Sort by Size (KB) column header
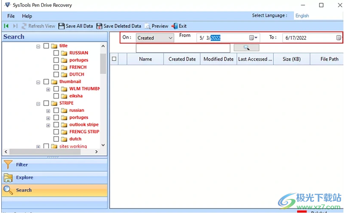This screenshot has width=346, height=214. point(292,59)
